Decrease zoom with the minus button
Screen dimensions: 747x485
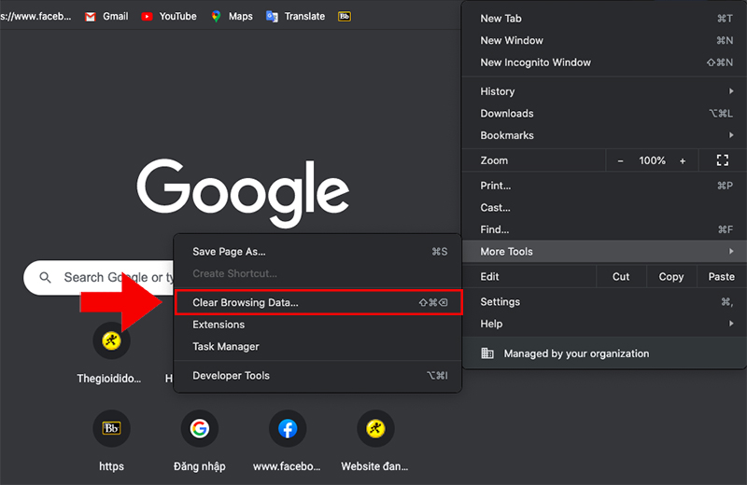point(620,160)
